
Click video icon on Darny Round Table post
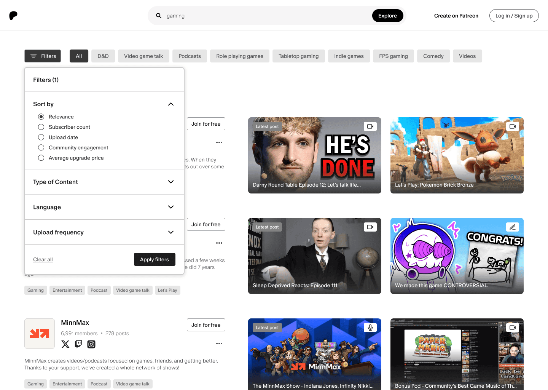pyautogui.click(x=370, y=126)
